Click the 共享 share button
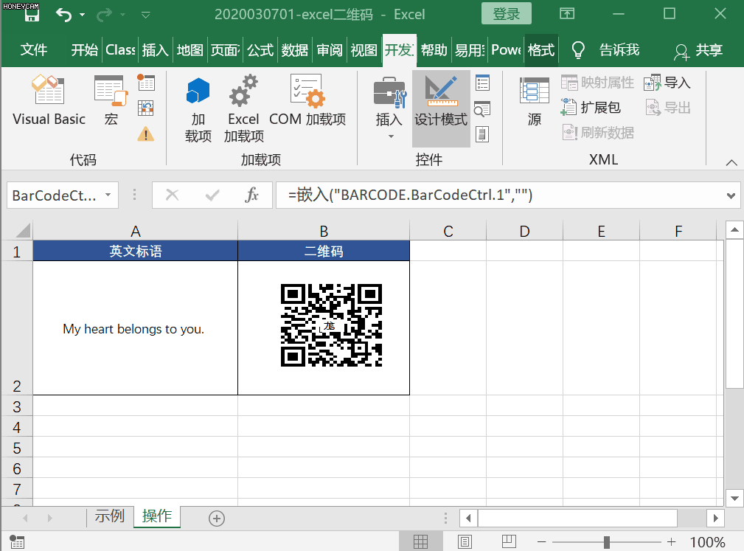Viewport: 744px width, 551px height. tap(698, 51)
